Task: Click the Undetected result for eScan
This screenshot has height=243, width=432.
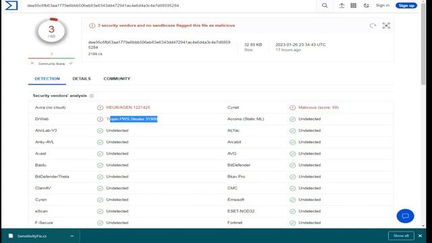Action: pos(117,211)
